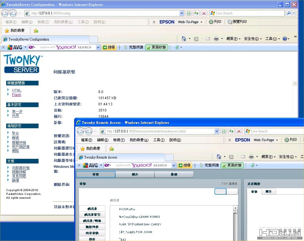Open HTML media browser link
Image resolution: width=304 pixels, height=241 pixels.
pyautogui.click(x=17, y=90)
